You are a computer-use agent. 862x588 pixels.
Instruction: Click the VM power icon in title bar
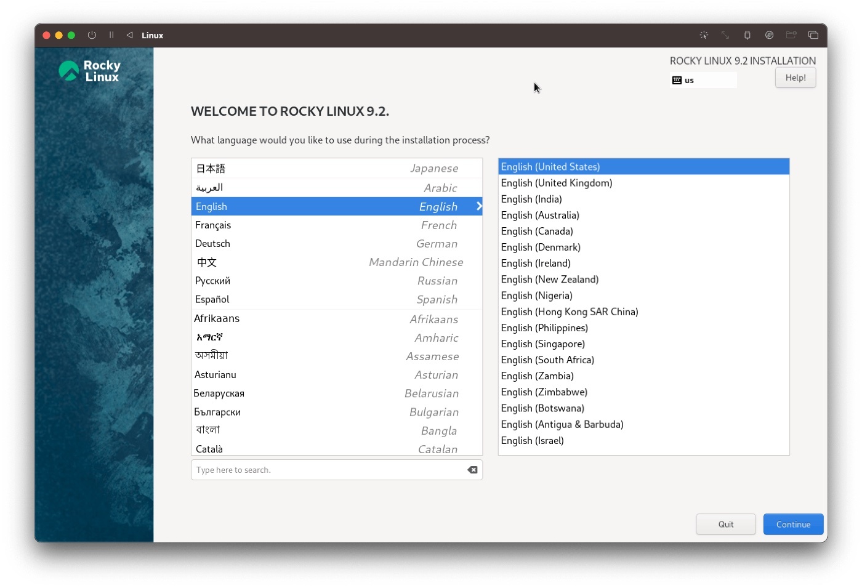(92, 35)
